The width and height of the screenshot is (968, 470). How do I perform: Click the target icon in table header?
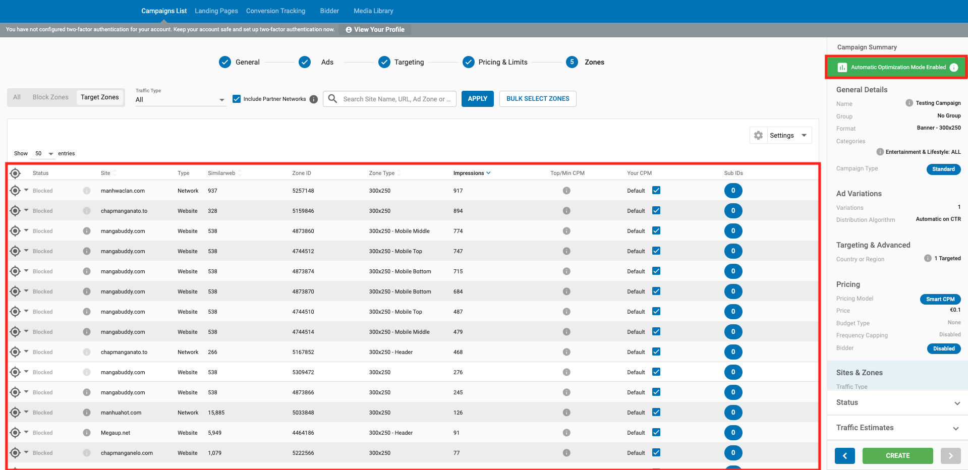[15, 173]
